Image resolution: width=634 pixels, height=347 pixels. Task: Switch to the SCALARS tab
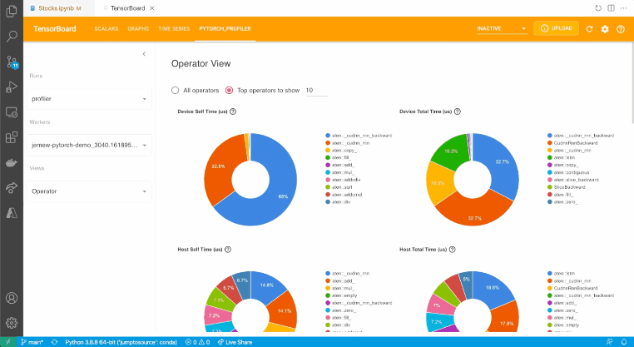click(106, 29)
